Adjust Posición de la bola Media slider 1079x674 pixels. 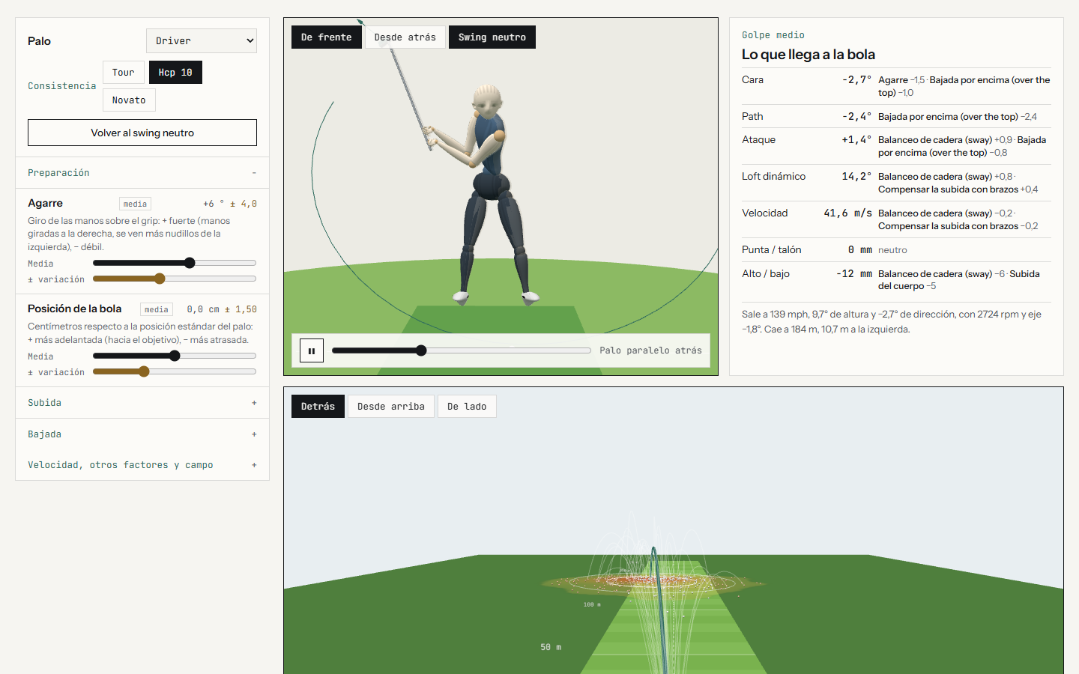tap(175, 356)
